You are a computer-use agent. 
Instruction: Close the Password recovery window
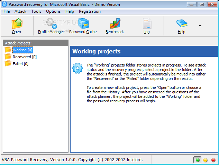pyautogui.click(x=212, y=4)
